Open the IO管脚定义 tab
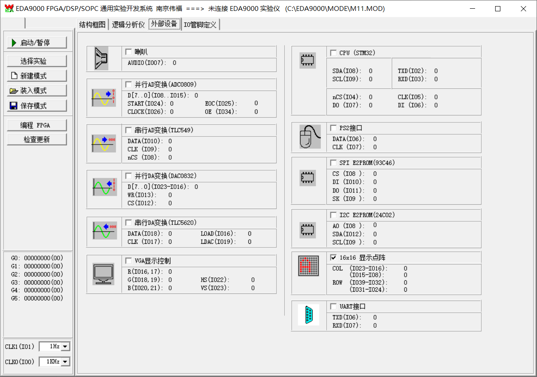 point(200,25)
